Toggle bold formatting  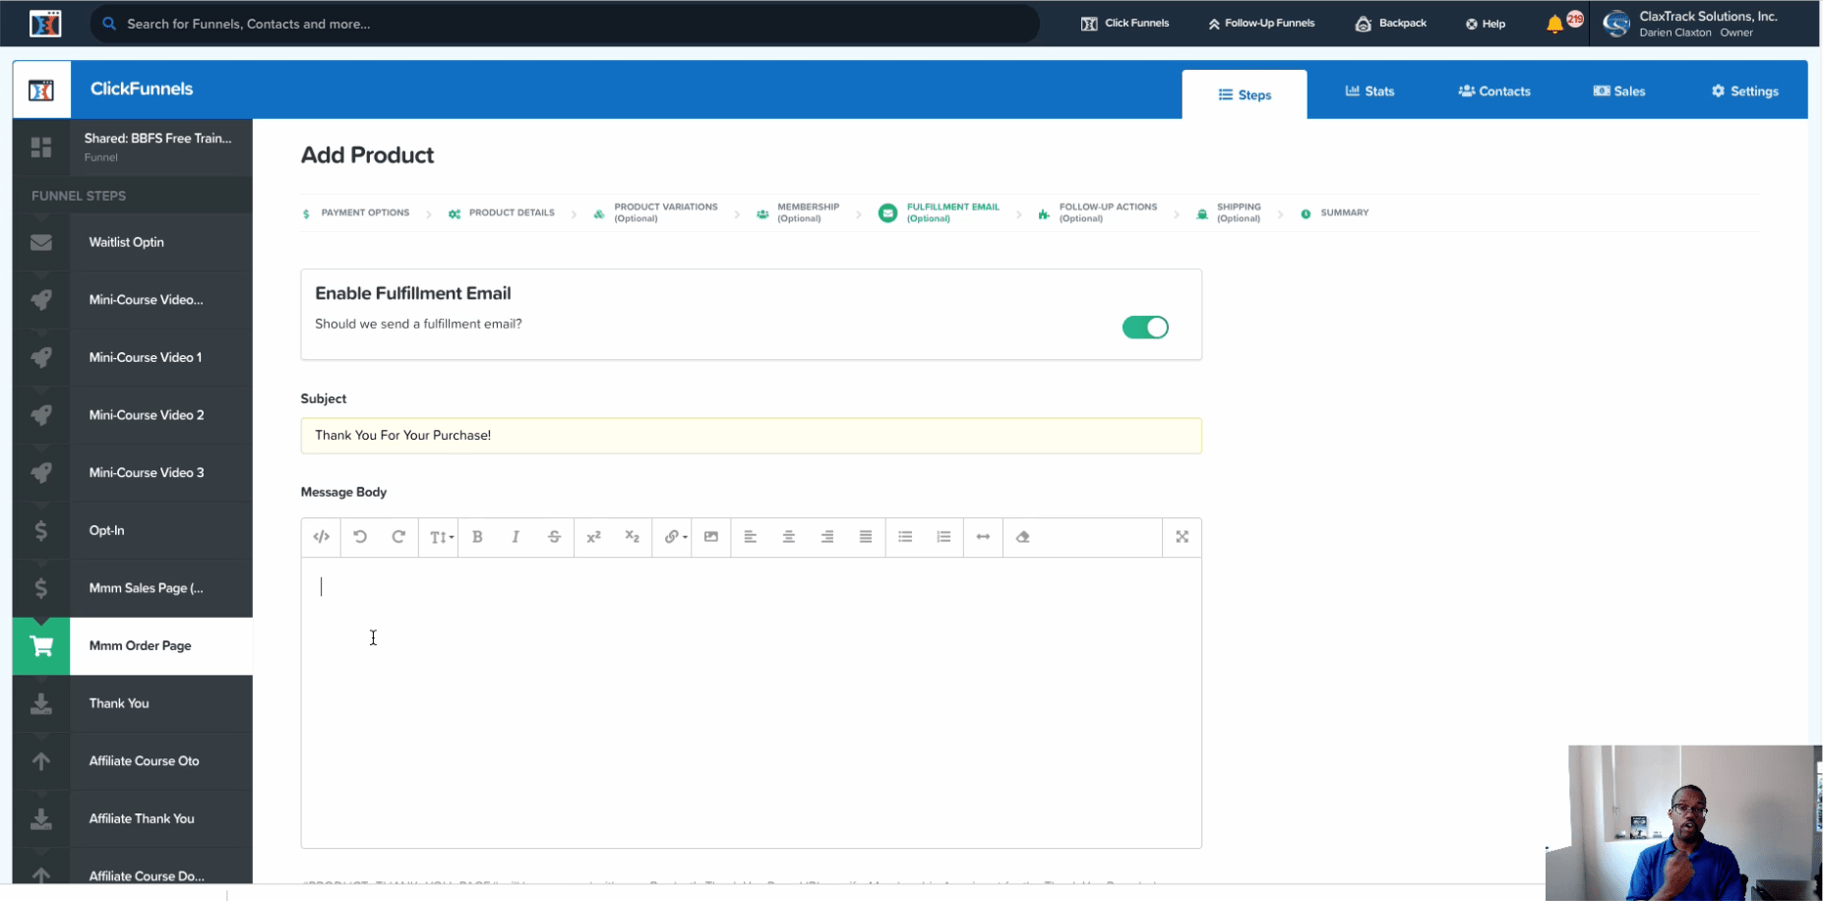477,537
